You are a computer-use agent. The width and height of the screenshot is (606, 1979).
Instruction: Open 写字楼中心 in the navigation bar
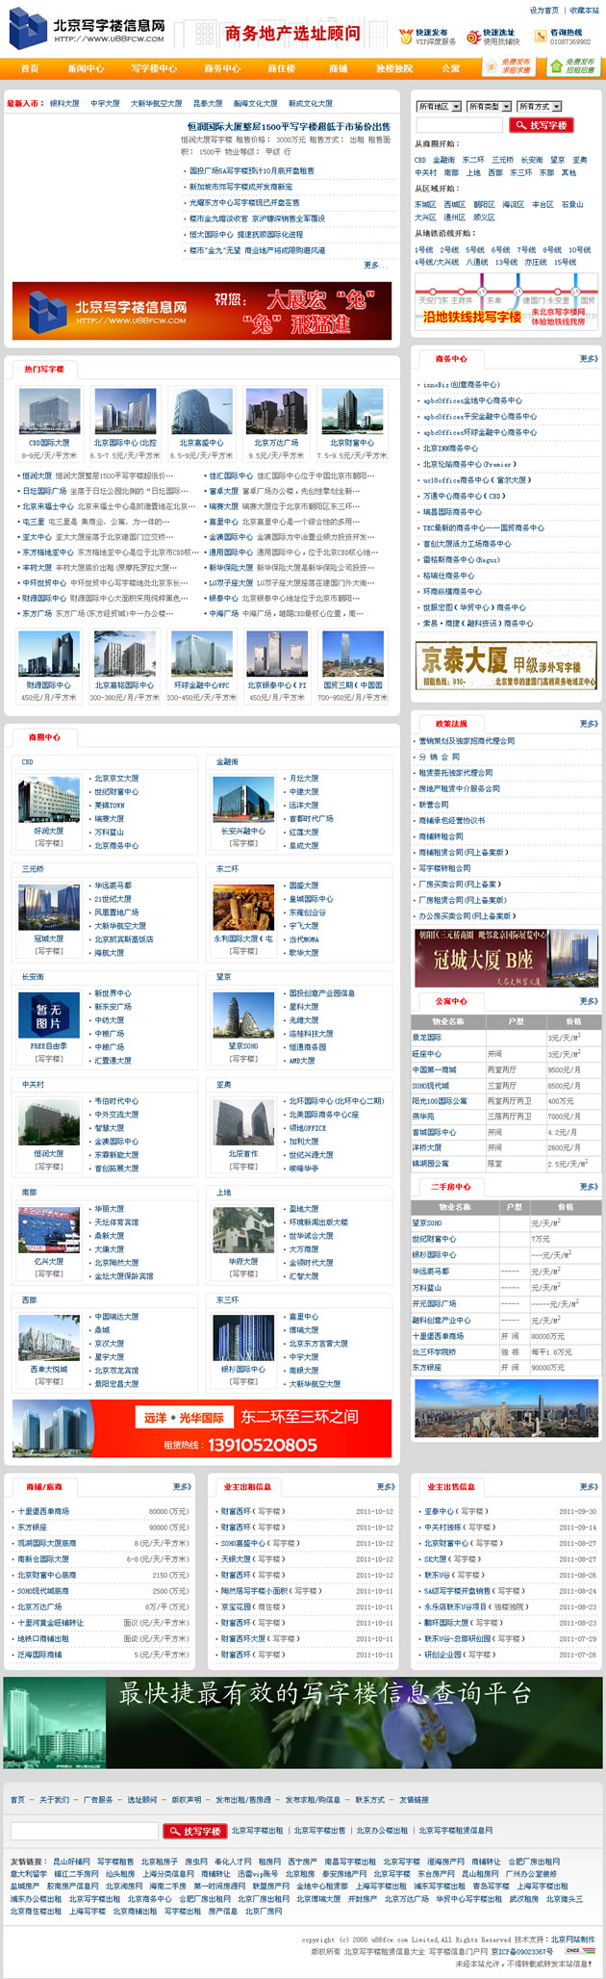(154, 69)
